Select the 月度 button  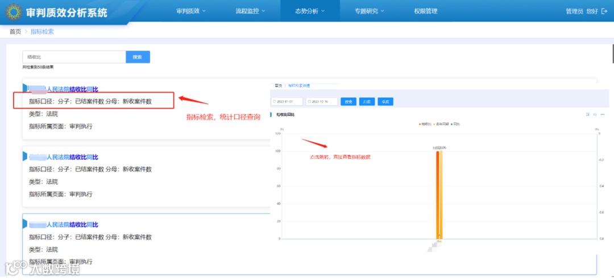click(367, 101)
